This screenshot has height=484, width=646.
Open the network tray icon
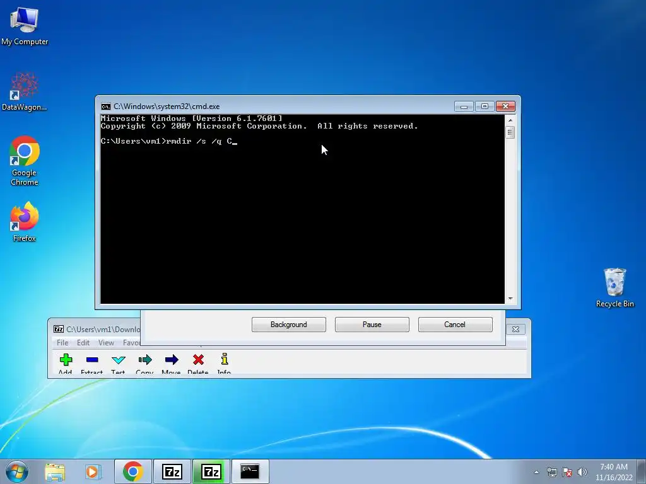click(x=551, y=472)
